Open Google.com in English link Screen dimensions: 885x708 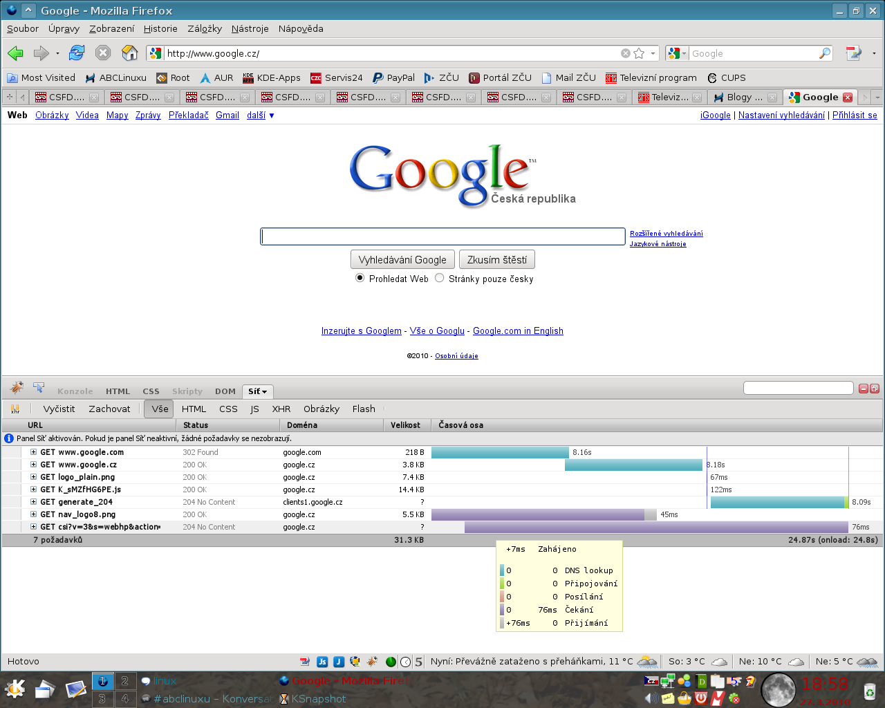tap(518, 331)
